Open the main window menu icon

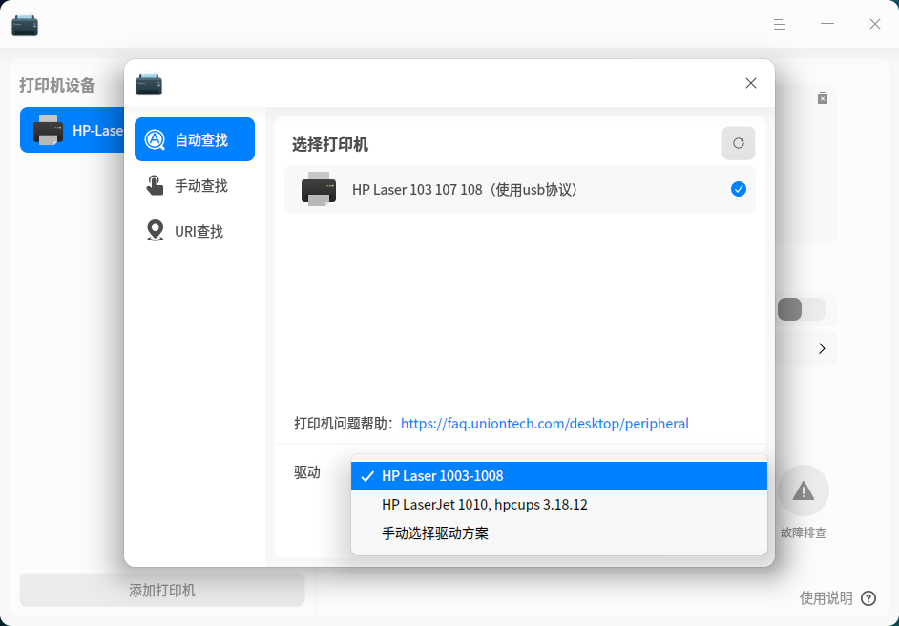(x=779, y=24)
